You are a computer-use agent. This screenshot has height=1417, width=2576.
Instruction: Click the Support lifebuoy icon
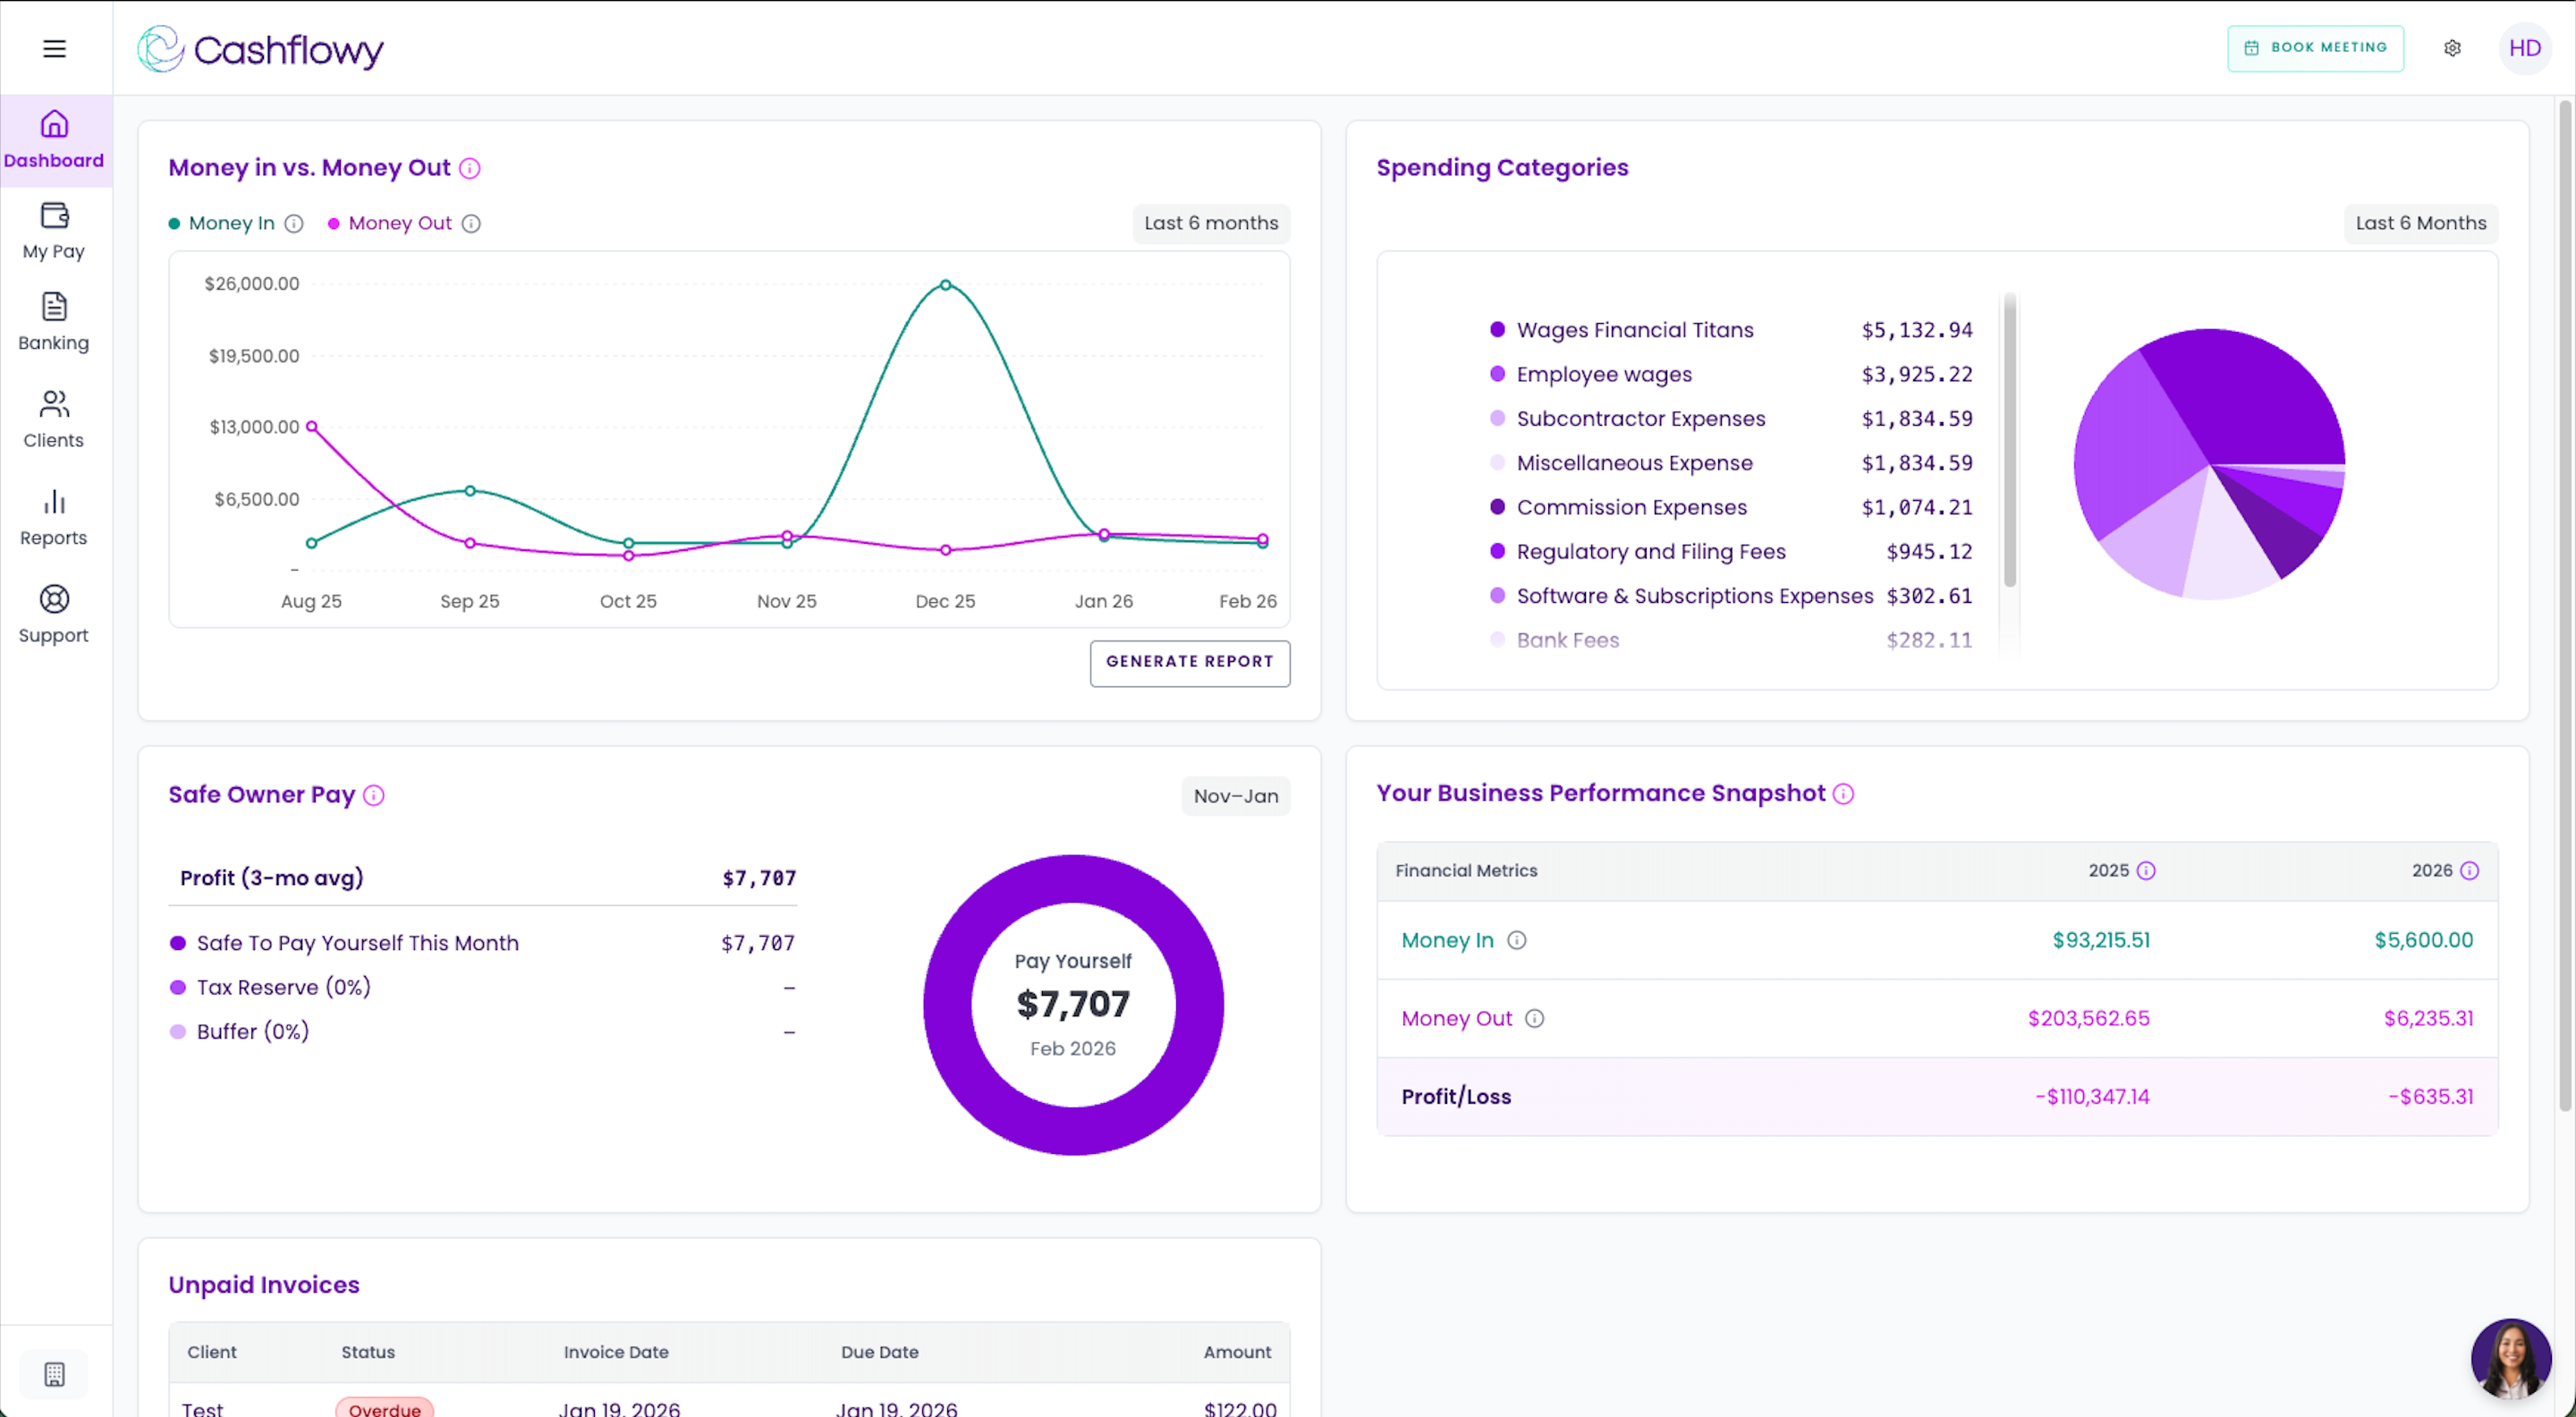point(54,599)
